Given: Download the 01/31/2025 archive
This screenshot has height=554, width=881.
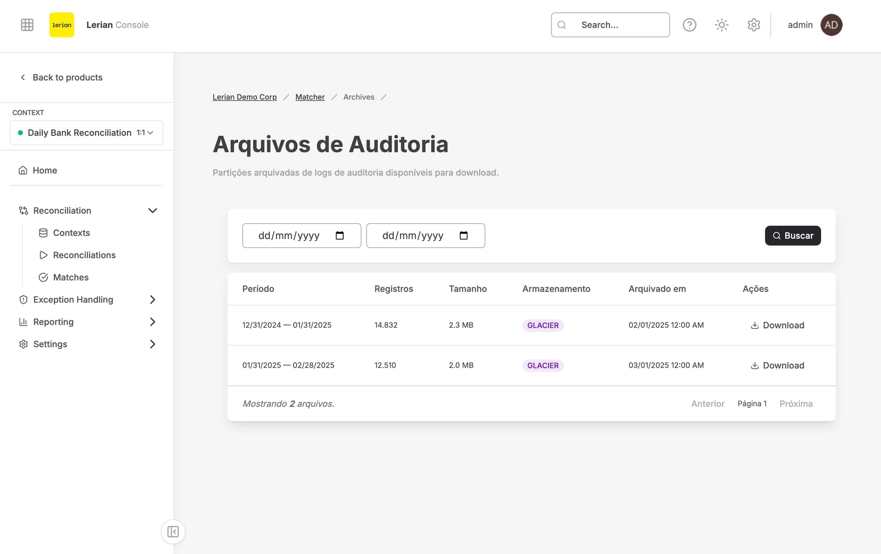Looking at the screenshot, I should (x=777, y=365).
